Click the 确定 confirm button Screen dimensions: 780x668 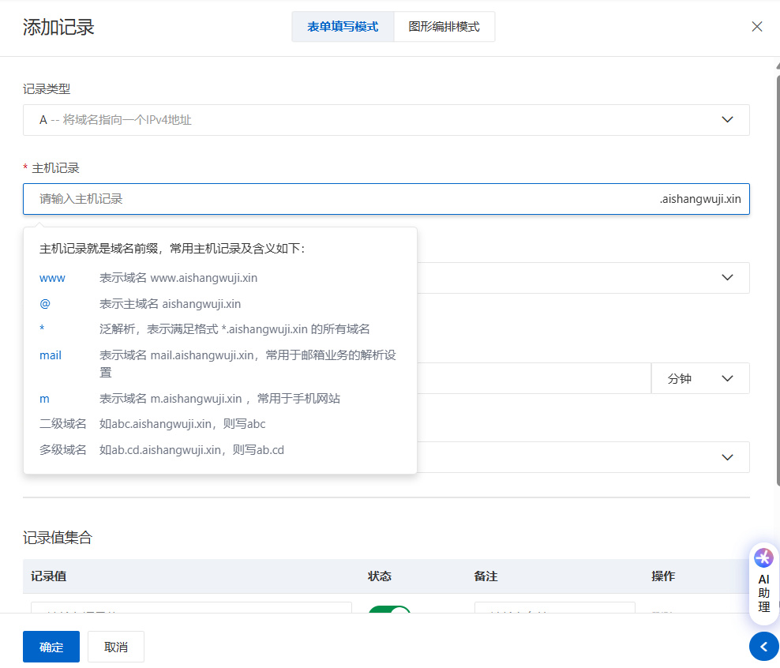click(51, 647)
